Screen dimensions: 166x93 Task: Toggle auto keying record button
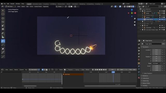(x=93, y=70)
